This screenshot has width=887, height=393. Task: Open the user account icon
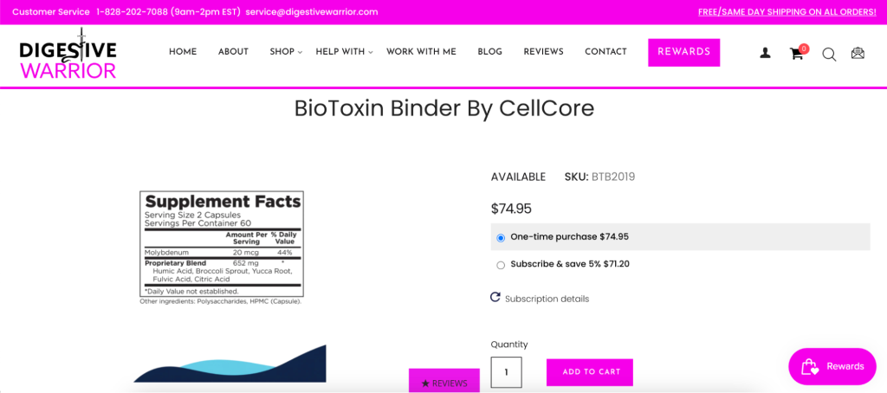pos(765,53)
